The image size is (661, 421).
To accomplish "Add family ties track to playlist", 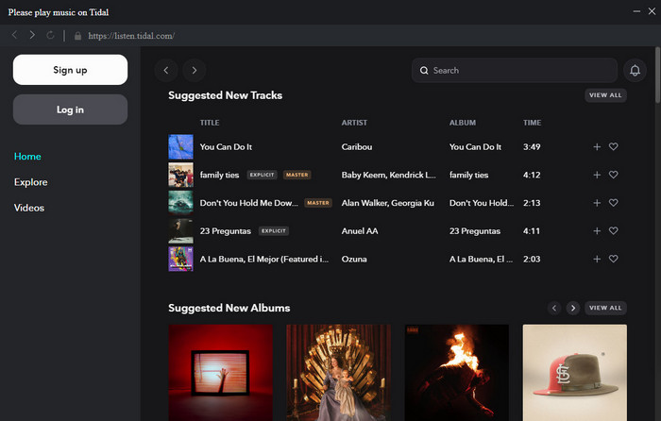I will [597, 175].
